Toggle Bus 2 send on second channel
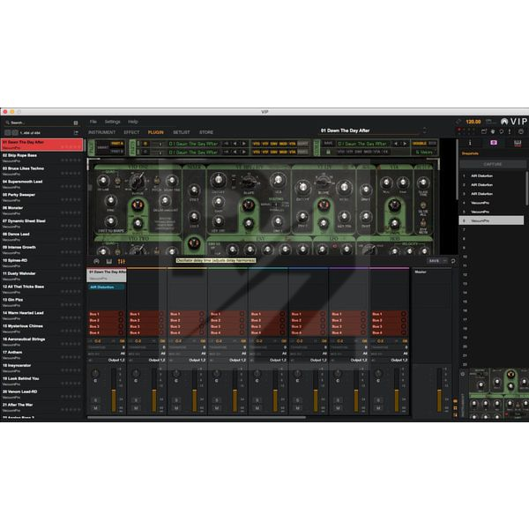 [x=161, y=320]
